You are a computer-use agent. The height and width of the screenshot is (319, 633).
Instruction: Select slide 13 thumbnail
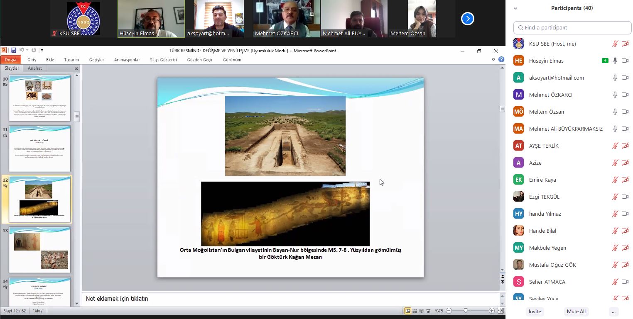40,250
